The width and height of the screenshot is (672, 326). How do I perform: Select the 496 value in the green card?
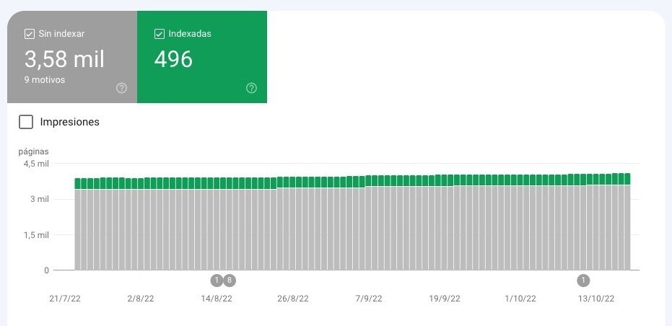(x=173, y=58)
